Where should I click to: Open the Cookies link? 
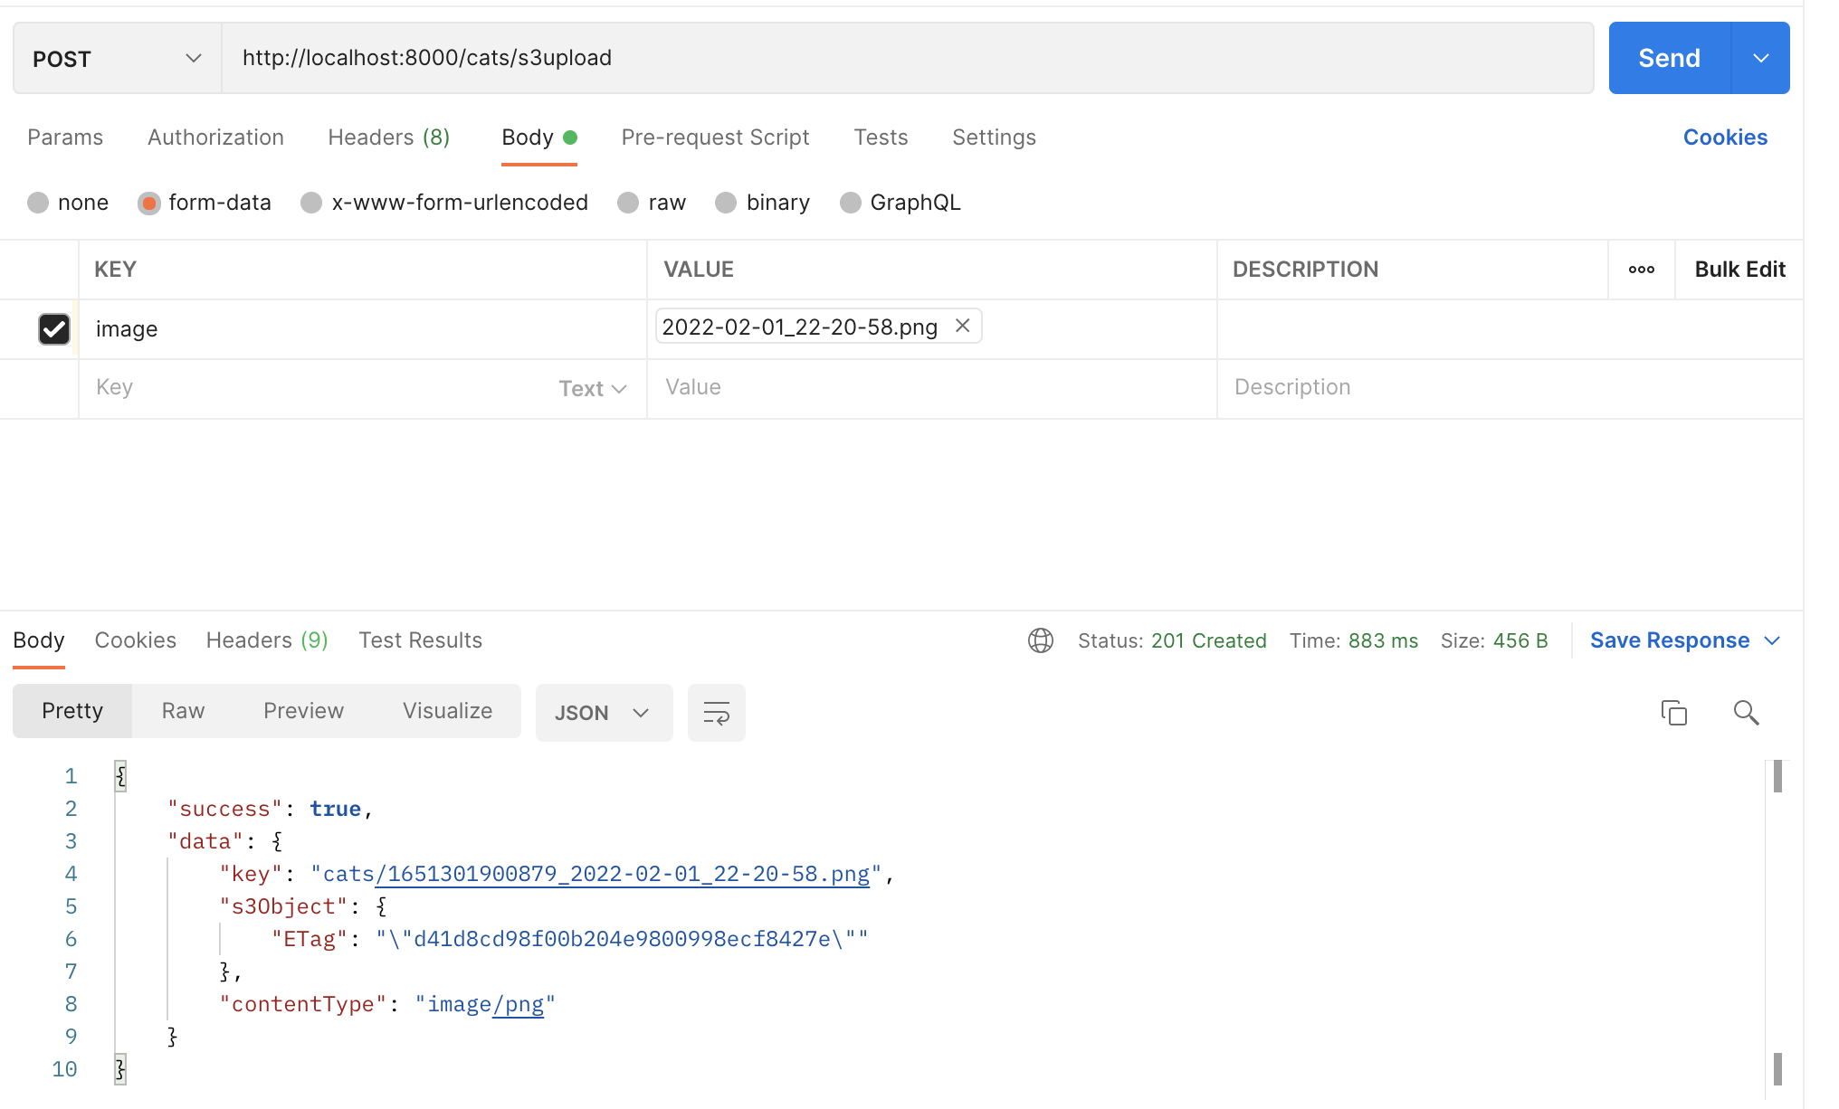pos(1724,137)
